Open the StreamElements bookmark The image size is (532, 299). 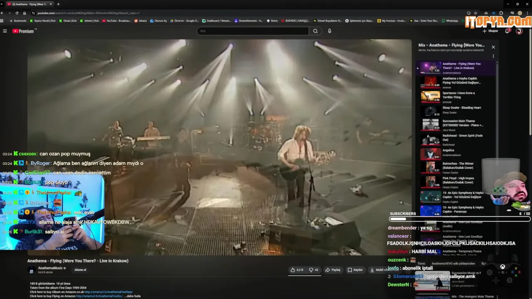click(x=249, y=21)
